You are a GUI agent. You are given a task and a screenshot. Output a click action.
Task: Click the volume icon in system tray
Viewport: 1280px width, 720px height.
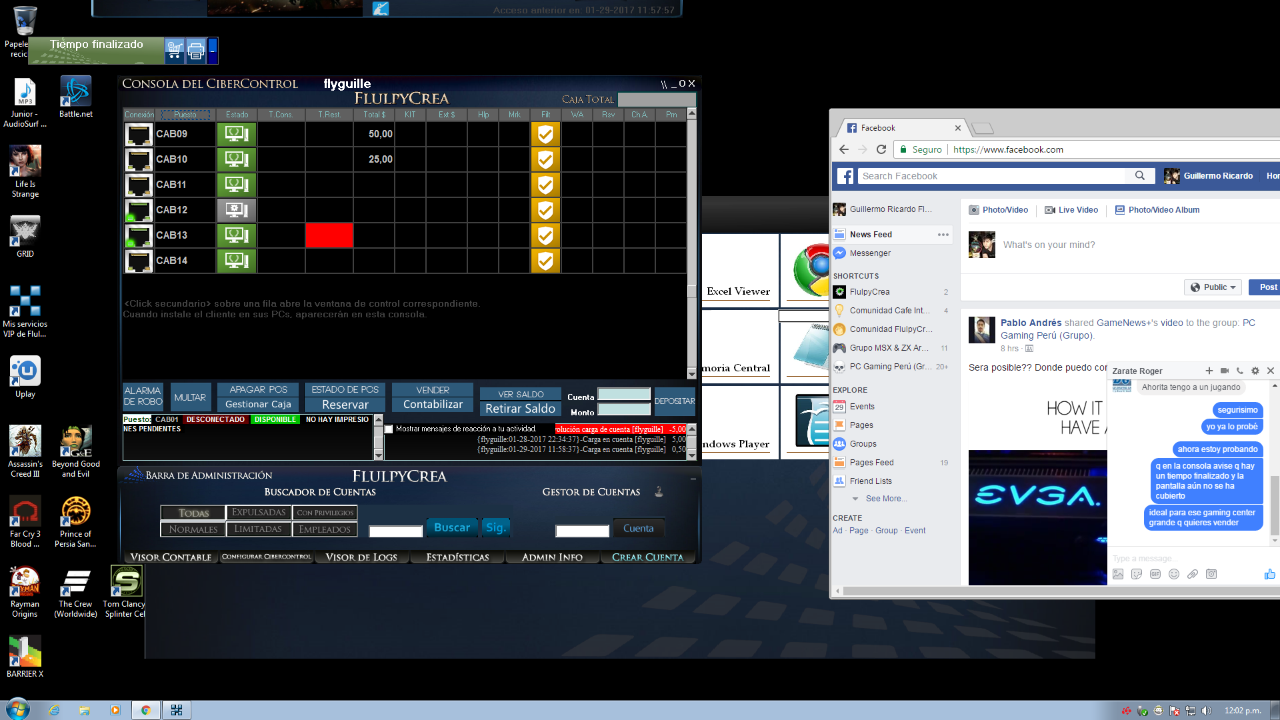click(1207, 711)
